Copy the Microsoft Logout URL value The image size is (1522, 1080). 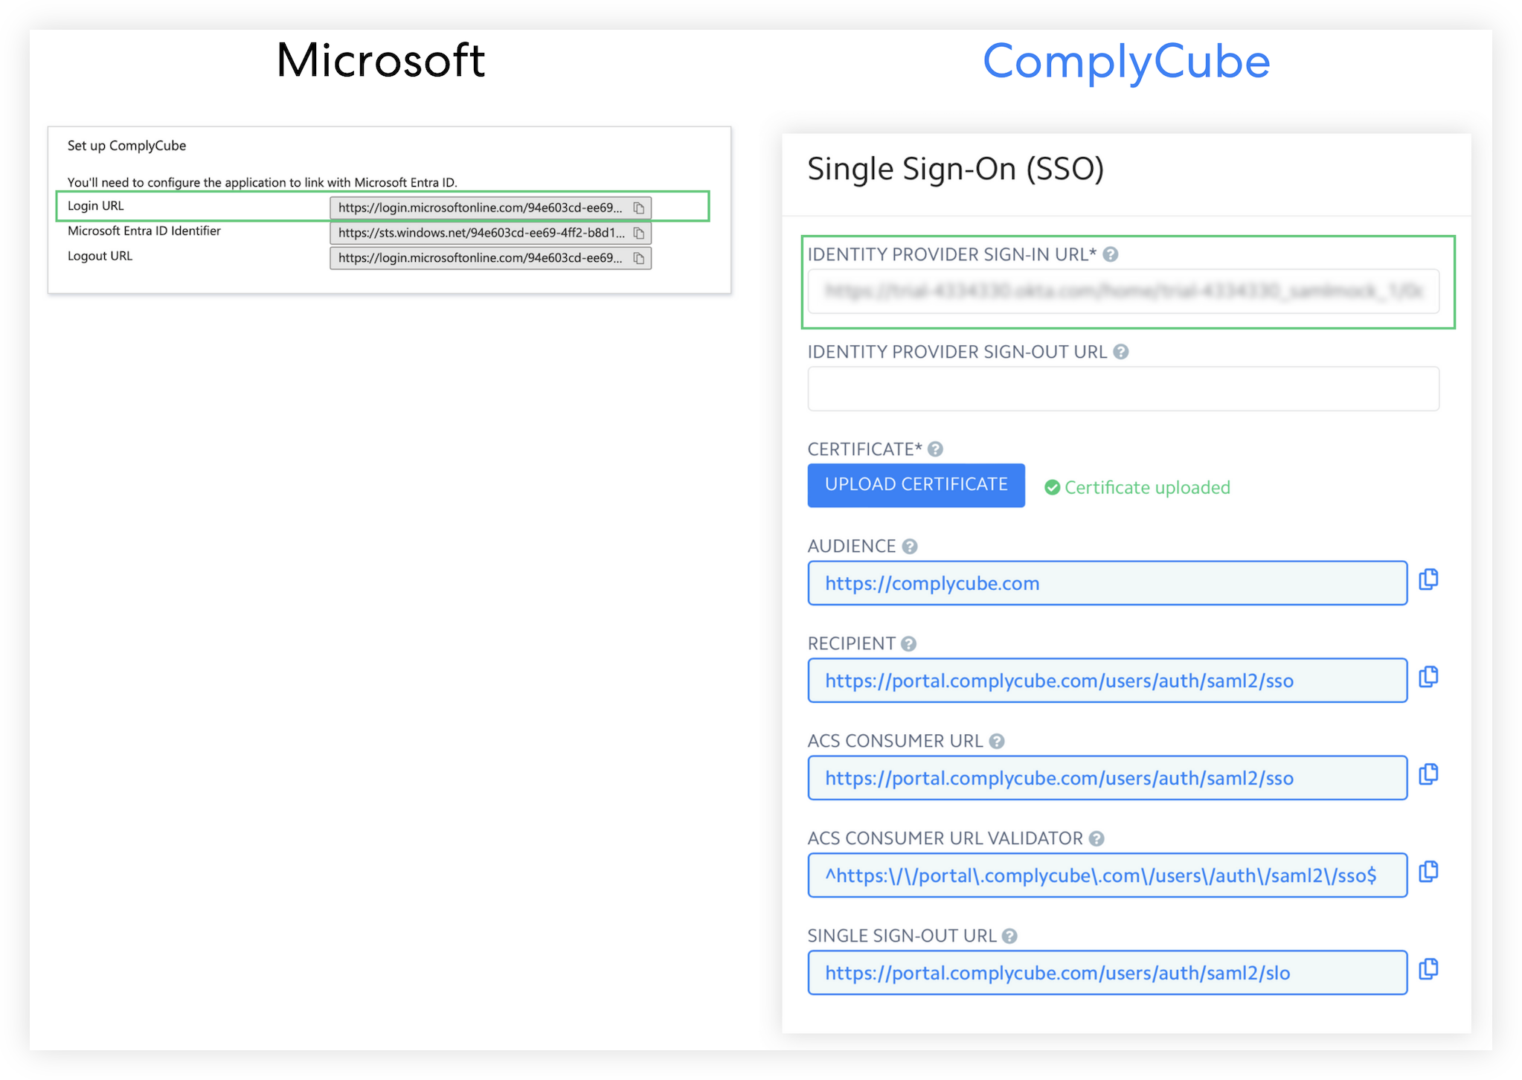[x=638, y=258]
